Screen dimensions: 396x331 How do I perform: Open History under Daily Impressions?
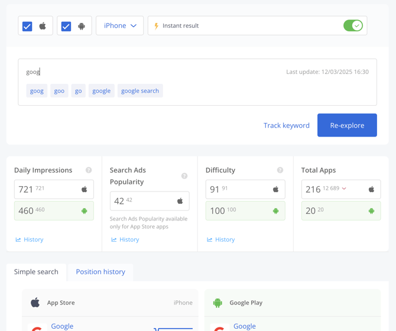30,239
